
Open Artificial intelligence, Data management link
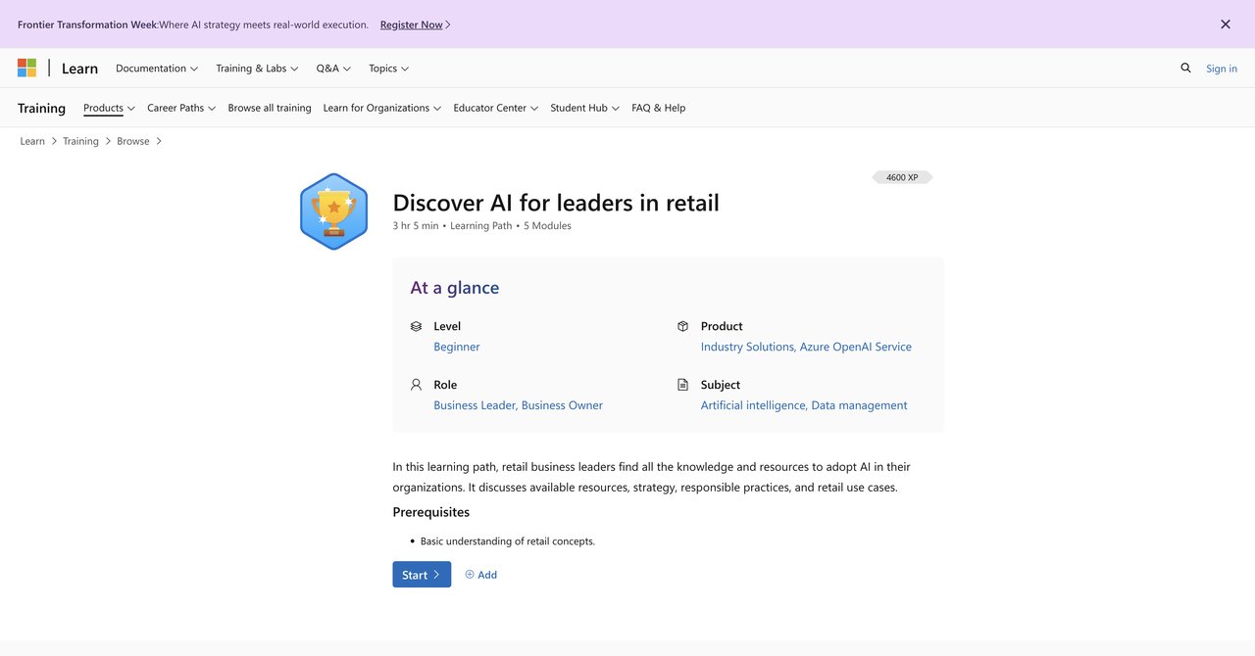[804, 405]
